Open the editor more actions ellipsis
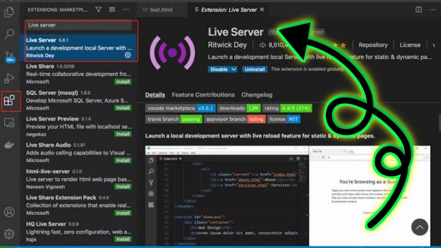The image size is (441, 248). click(433, 10)
